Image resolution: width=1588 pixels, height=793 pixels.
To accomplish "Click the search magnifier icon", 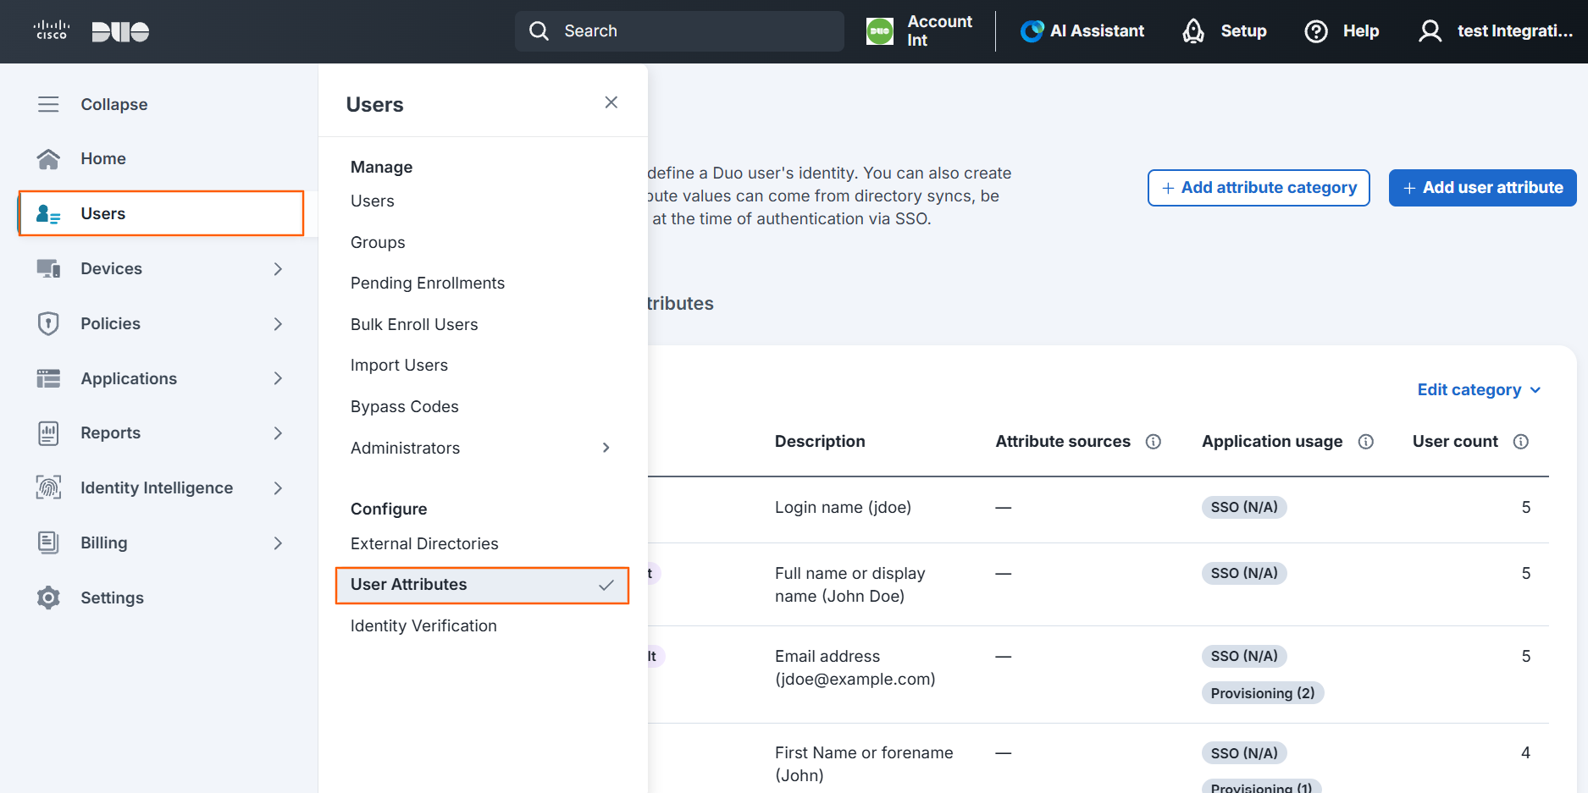I will (539, 31).
